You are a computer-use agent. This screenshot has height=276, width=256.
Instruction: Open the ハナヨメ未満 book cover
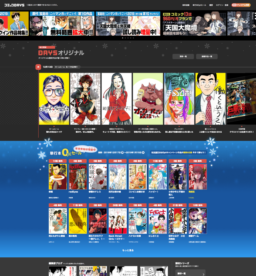(138, 221)
